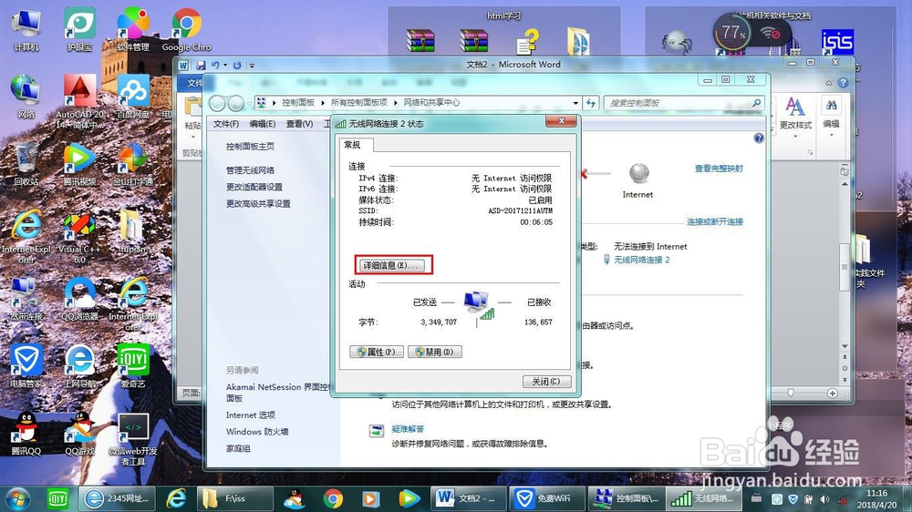Open the 家庭组 link in the sidebar
The image size is (912, 512).
238,448
